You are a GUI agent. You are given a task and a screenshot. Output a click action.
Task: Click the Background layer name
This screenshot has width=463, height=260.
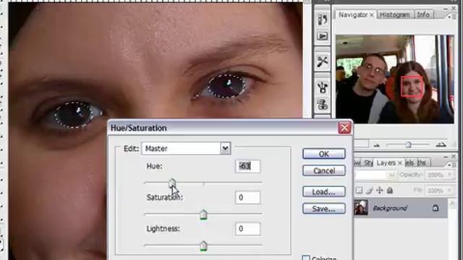389,208
